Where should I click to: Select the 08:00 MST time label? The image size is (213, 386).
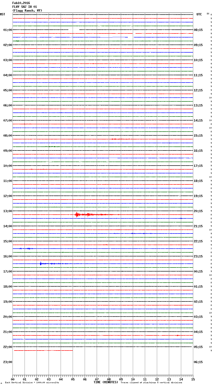click(8, 136)
